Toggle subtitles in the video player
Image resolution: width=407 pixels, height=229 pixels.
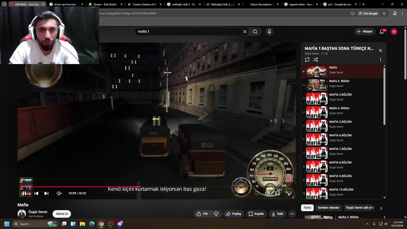coord(257,193)
